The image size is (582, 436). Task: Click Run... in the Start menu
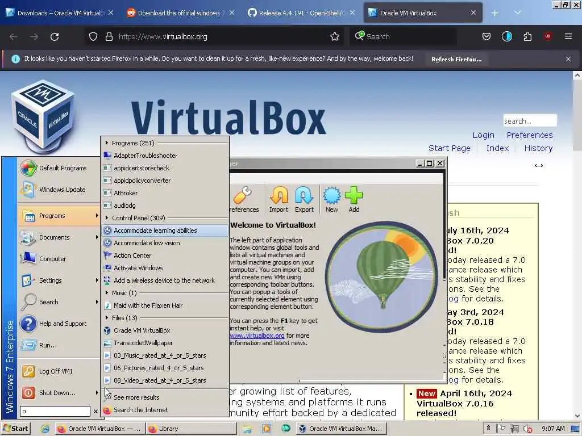(x=58, y=345)
